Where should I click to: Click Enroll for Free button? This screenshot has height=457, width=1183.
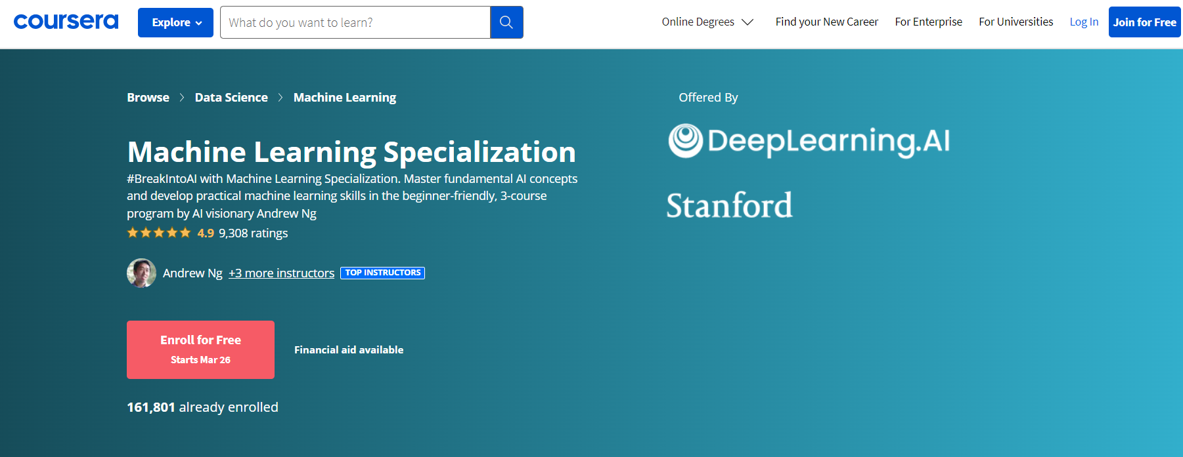point(200,349)
